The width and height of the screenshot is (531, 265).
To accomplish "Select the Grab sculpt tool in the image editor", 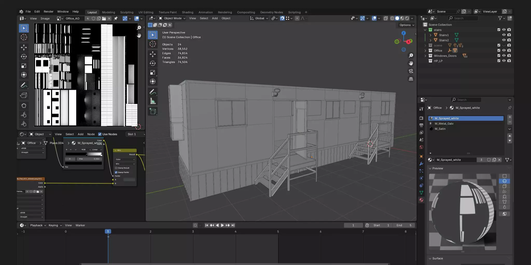I will (24, 106).
